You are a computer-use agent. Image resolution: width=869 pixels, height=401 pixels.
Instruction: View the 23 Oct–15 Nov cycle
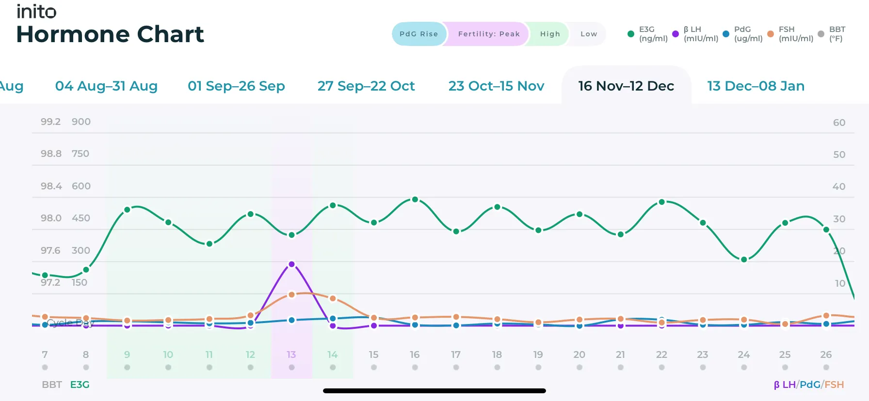tap(496, 86)
